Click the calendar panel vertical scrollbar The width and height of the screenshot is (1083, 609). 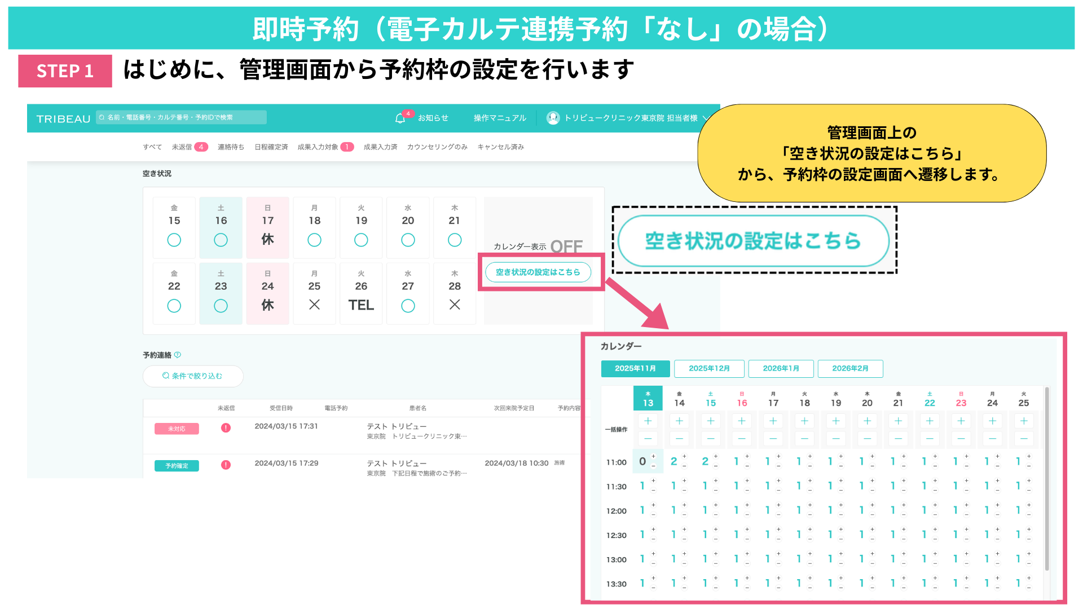click(x=1047, y=479)
